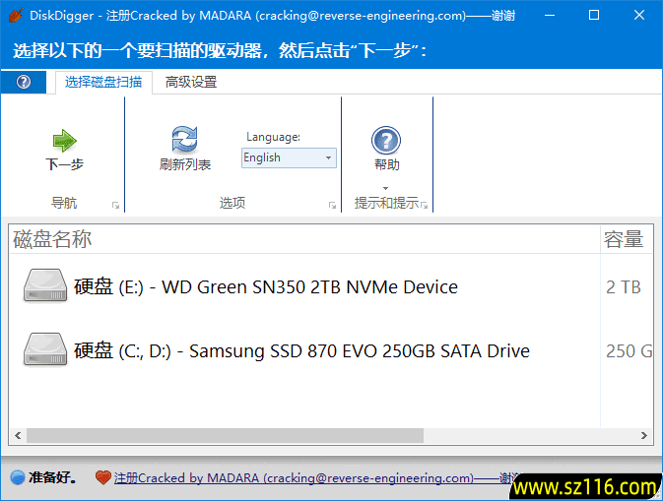Close the DiskDigger window

(639, 15)
